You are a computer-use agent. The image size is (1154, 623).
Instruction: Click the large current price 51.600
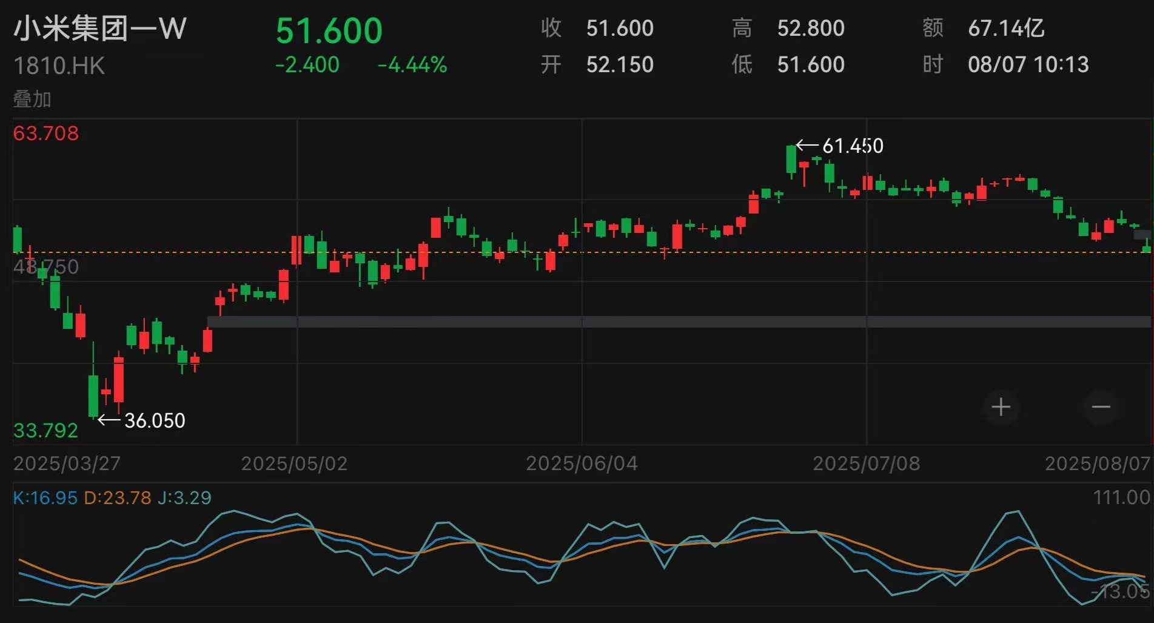click(329, 31)
